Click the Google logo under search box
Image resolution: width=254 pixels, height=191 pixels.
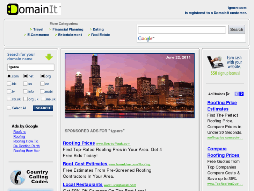pos(146,39)
